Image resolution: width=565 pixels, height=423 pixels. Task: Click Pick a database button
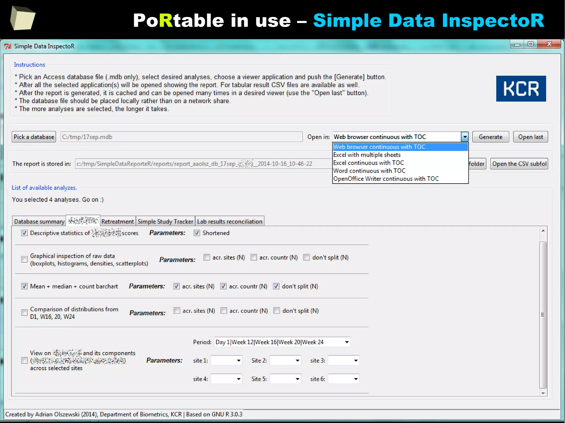34,137
